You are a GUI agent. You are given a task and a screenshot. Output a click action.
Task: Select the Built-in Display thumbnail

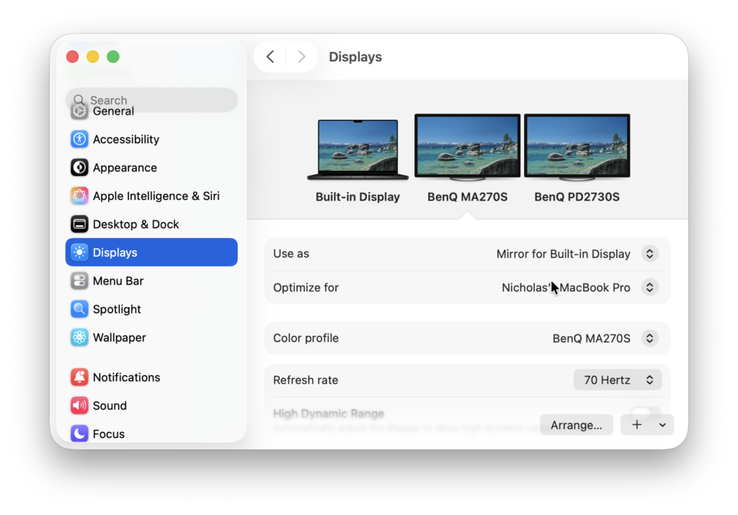(357, 150)
